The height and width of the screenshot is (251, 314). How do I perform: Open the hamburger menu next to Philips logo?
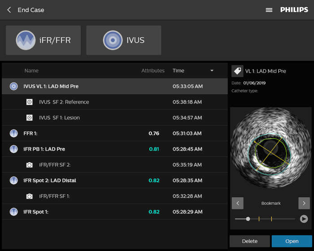(x=269, y=10)
